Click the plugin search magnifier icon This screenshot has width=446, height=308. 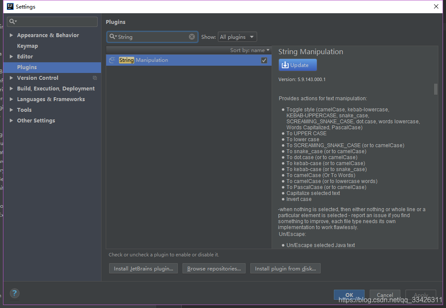113,37
